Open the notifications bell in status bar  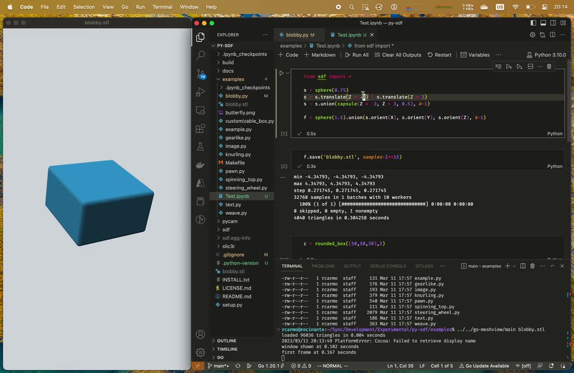pyautogui.click(x=551, y=366)
